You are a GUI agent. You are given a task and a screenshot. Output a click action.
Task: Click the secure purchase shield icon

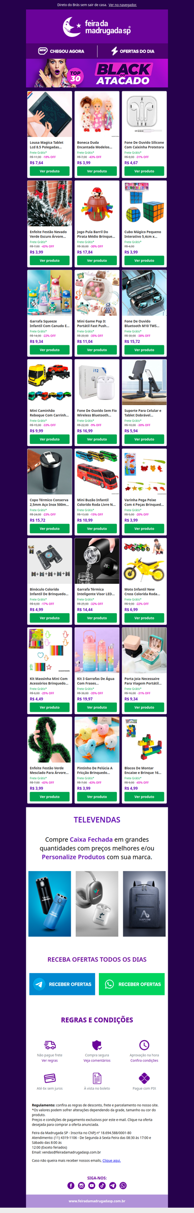(97, 1044)
